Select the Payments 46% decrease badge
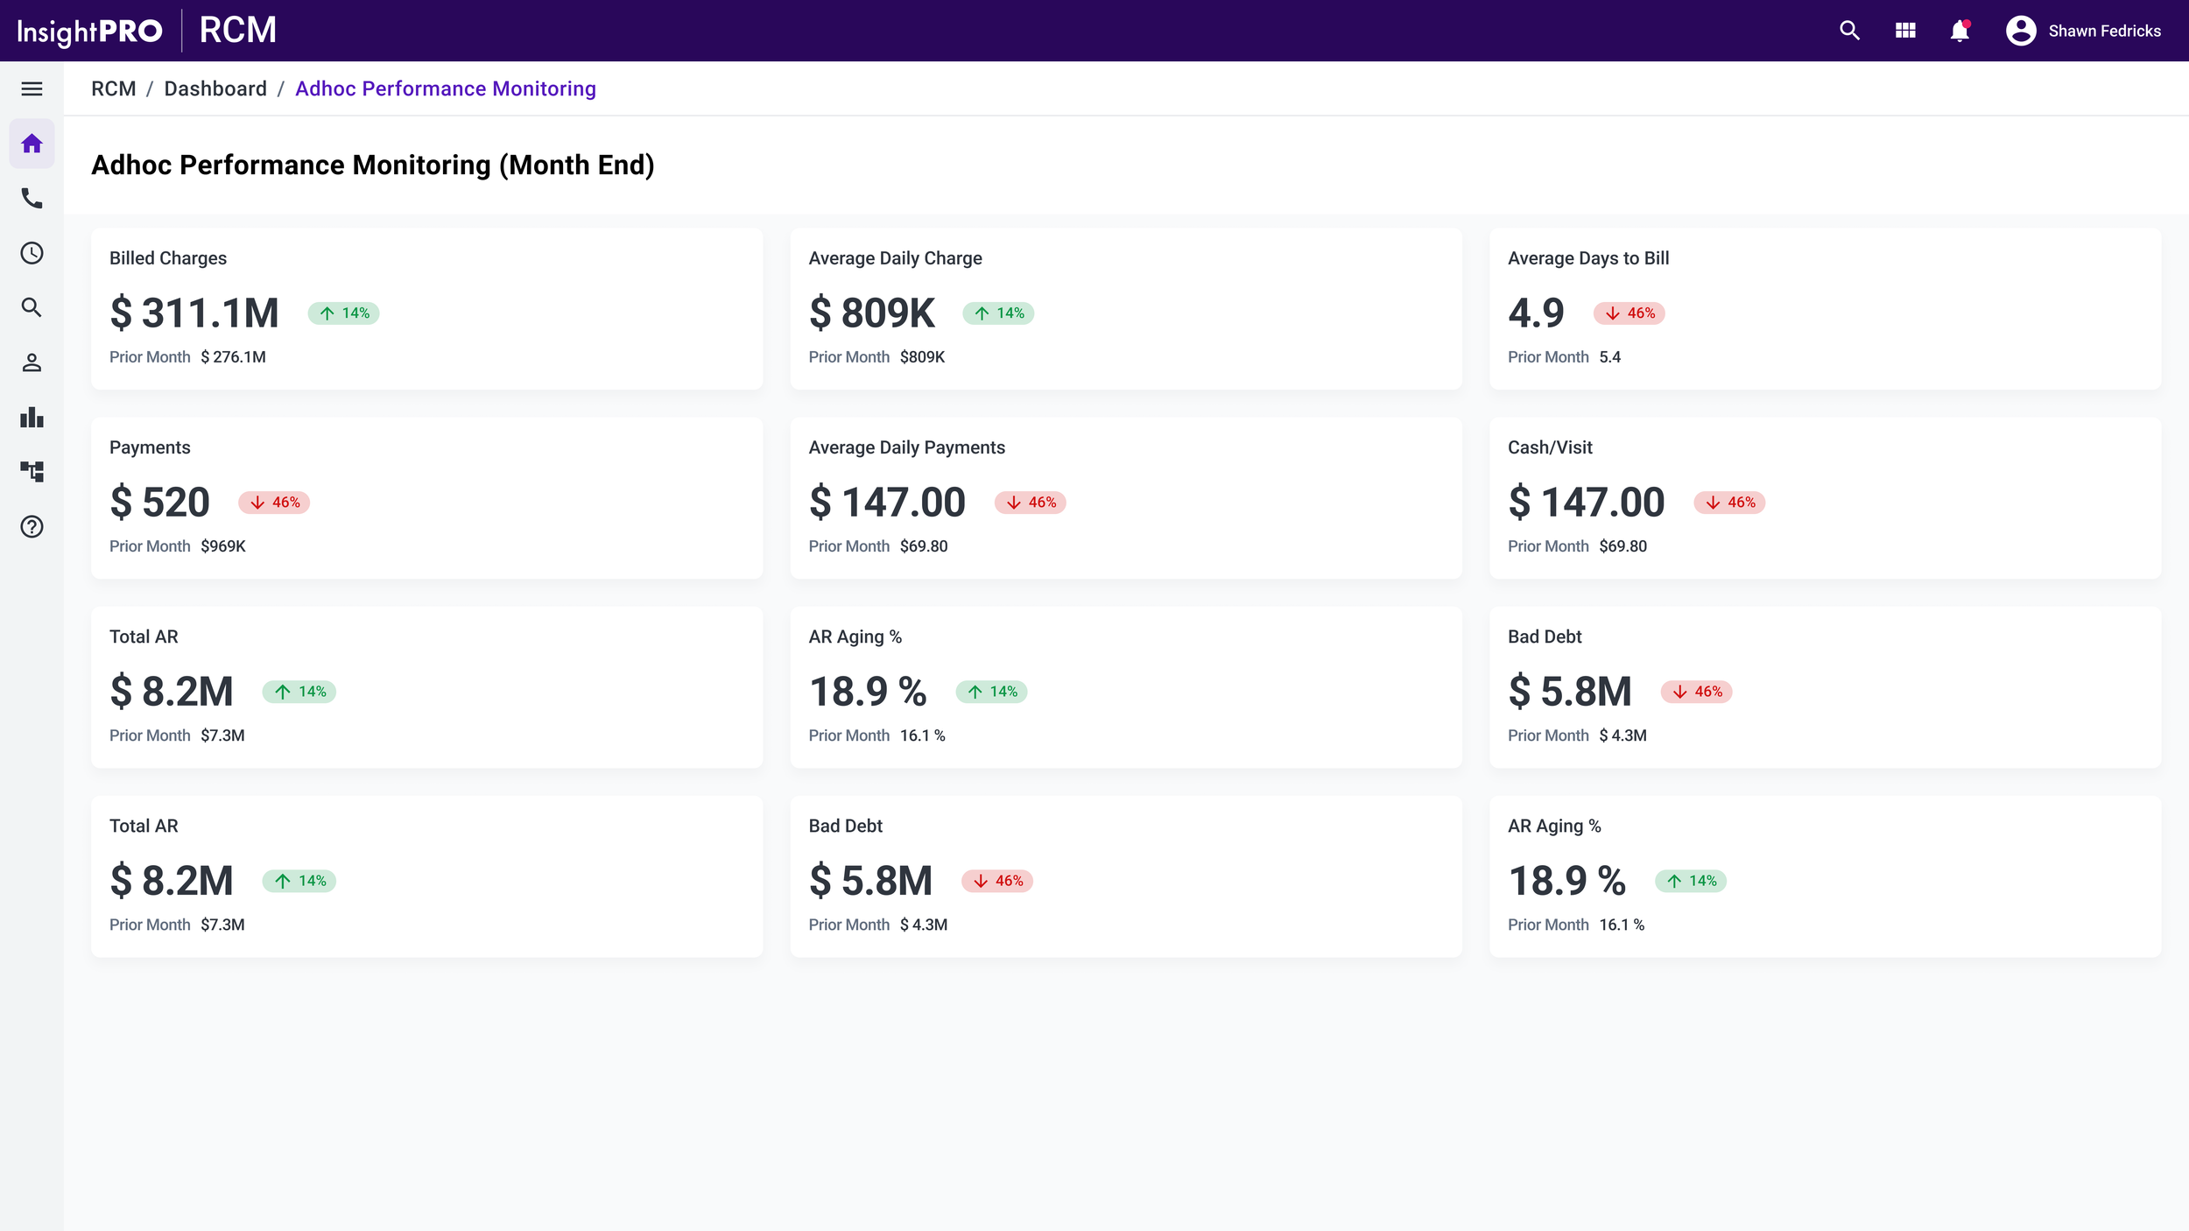The width and height of the screenshot is (2189, 1231). click(x=274, y=503)
